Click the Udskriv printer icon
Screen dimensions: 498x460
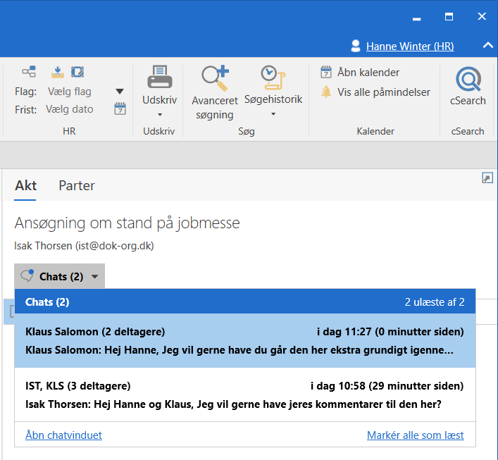click(159, 77)
